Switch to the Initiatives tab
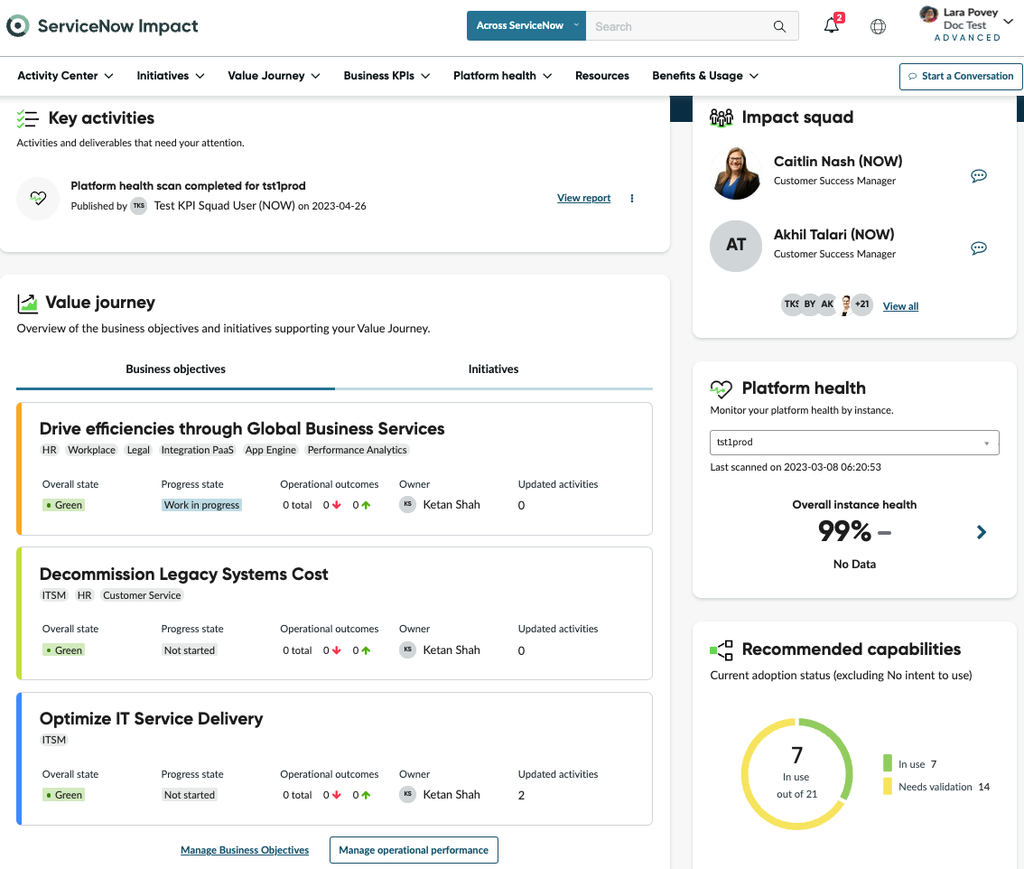 493,369
